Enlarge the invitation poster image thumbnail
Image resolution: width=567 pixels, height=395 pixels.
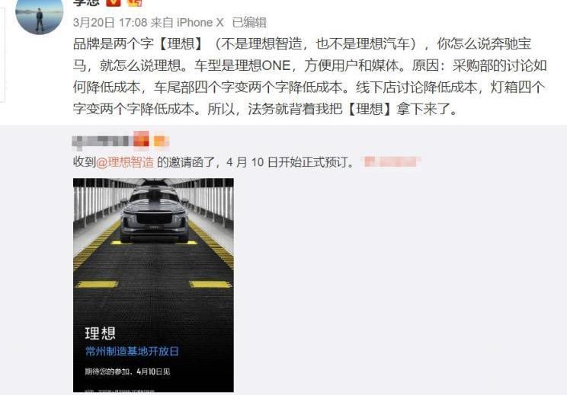[x=153, y=285]
